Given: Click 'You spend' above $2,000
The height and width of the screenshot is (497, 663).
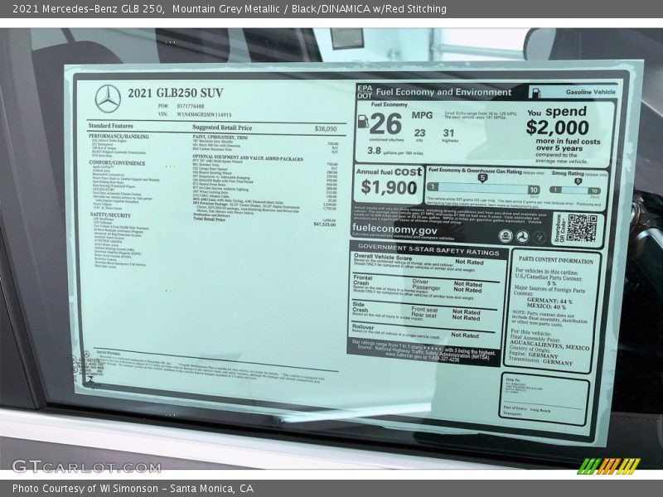Looking at the screenshot, I should [557, 112].
